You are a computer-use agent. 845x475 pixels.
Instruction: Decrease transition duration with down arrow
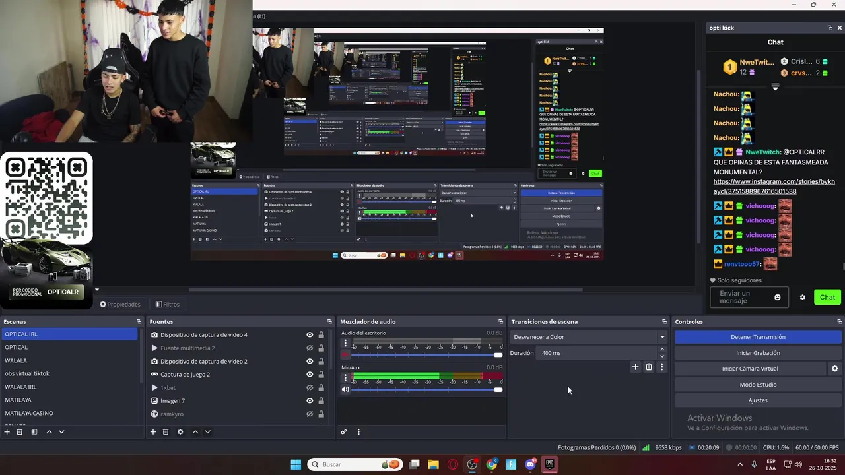(x=662, y=356)
